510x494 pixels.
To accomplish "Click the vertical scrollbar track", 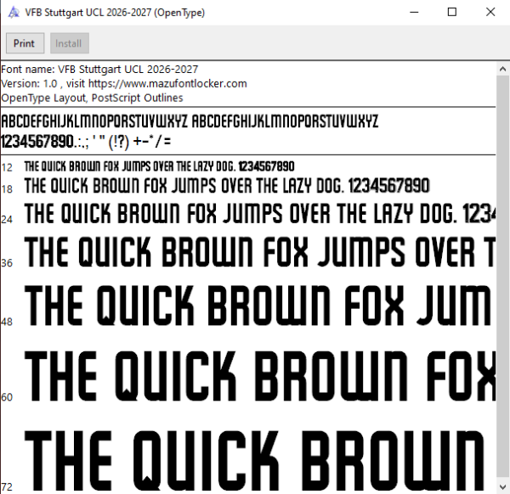I will pos(502,278).
